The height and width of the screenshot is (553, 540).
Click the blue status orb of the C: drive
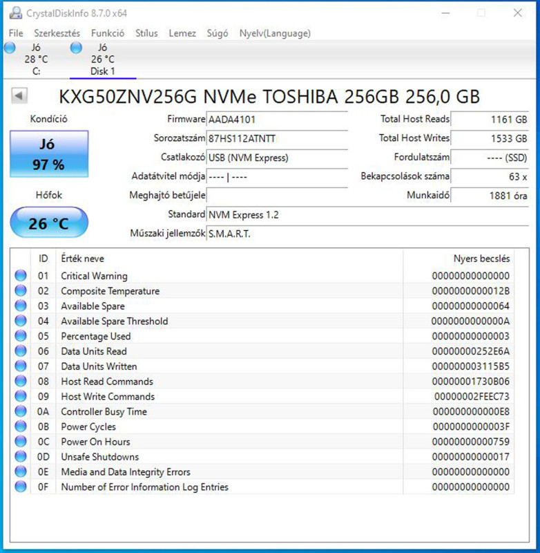tap(10, 48)
